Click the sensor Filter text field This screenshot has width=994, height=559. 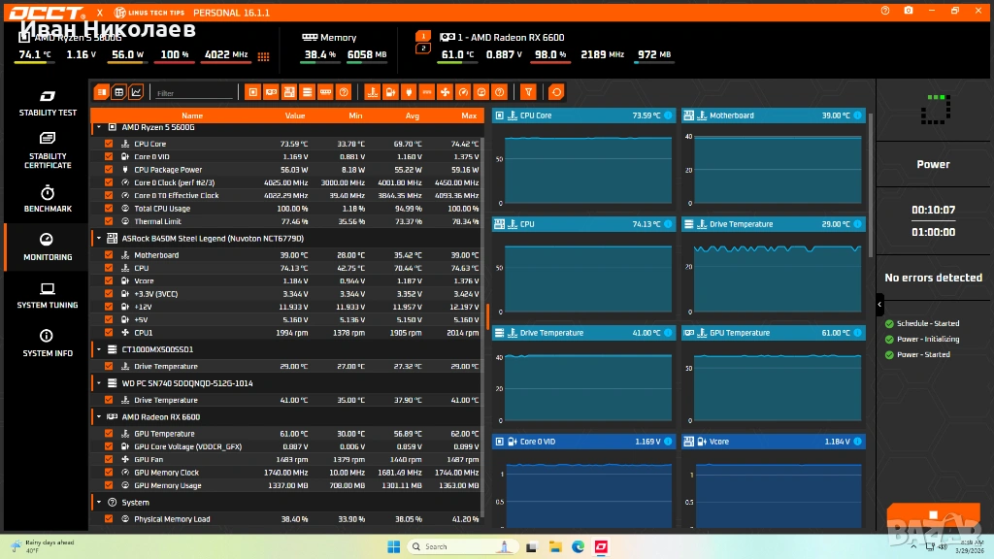tap(194, 93)
